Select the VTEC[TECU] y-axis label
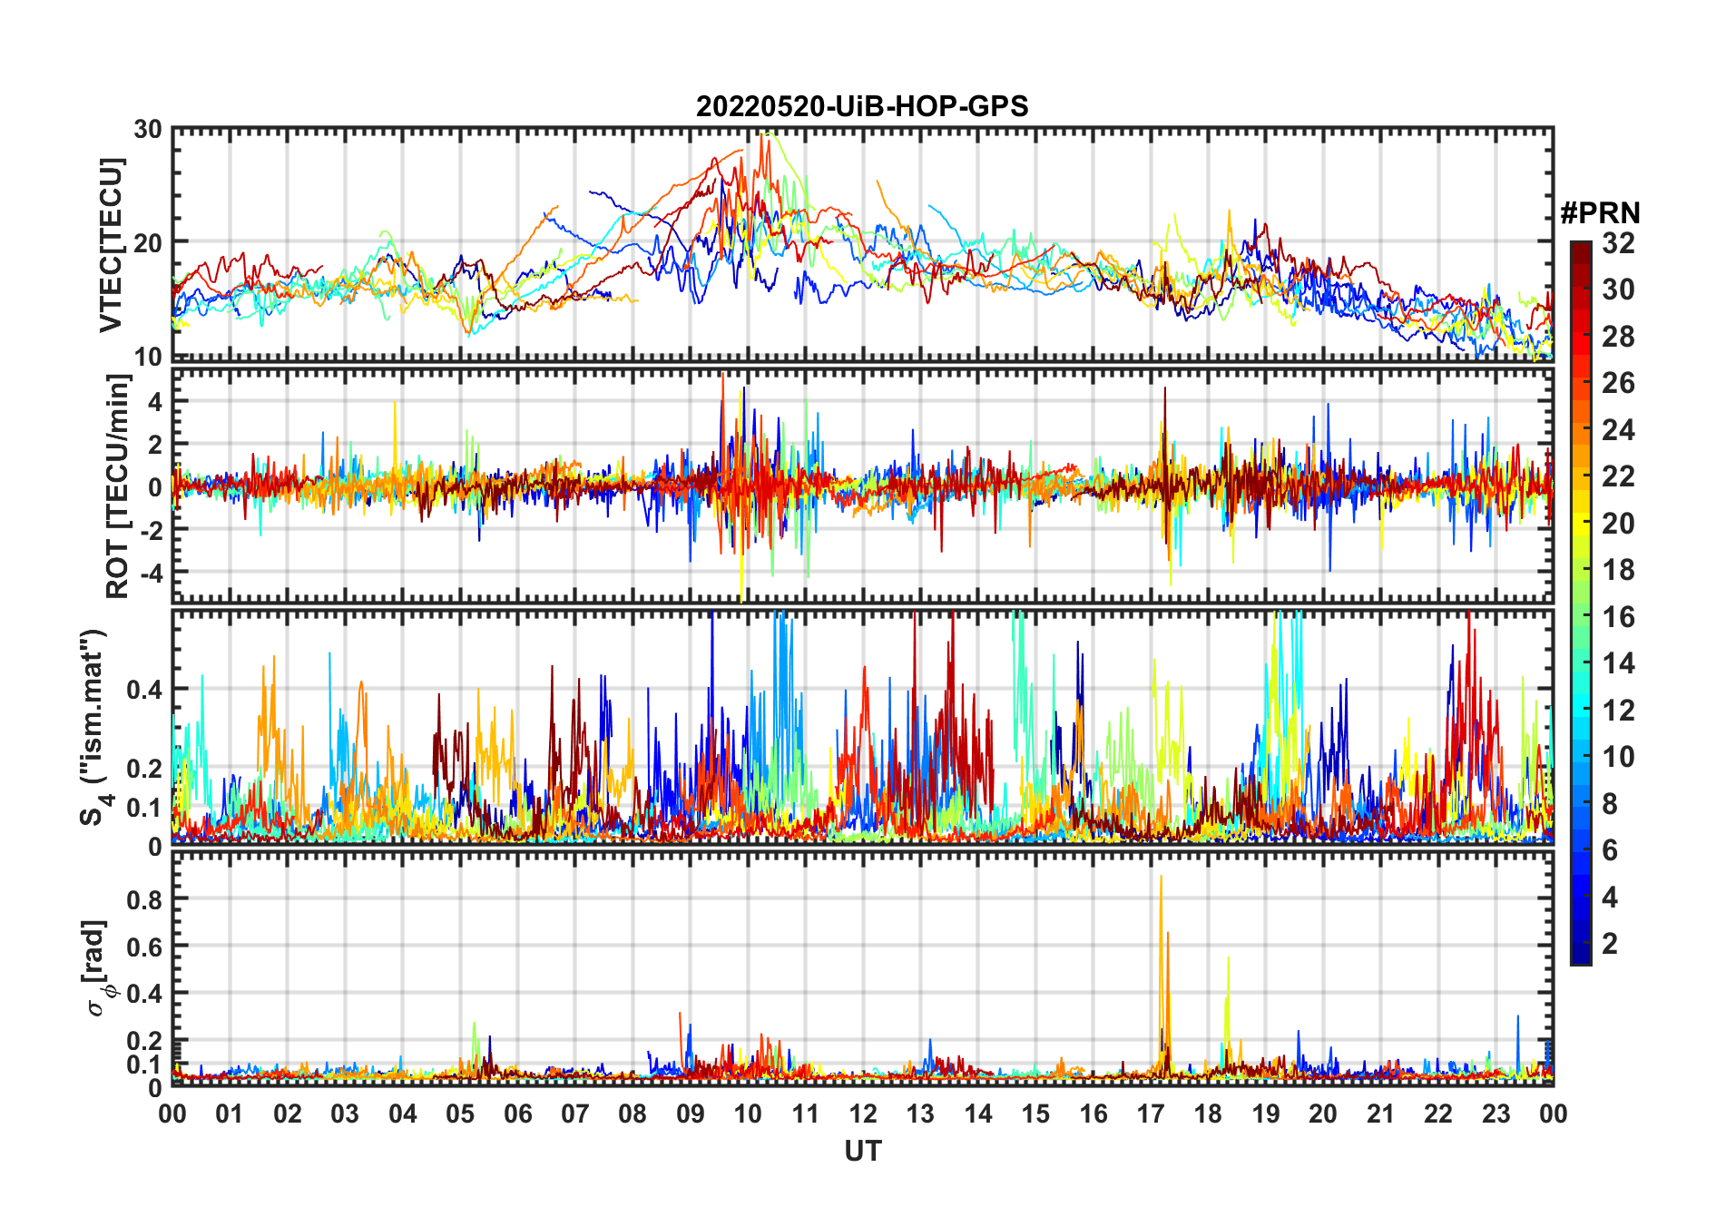This screenshot has width=1726, height=1207. 111,245
